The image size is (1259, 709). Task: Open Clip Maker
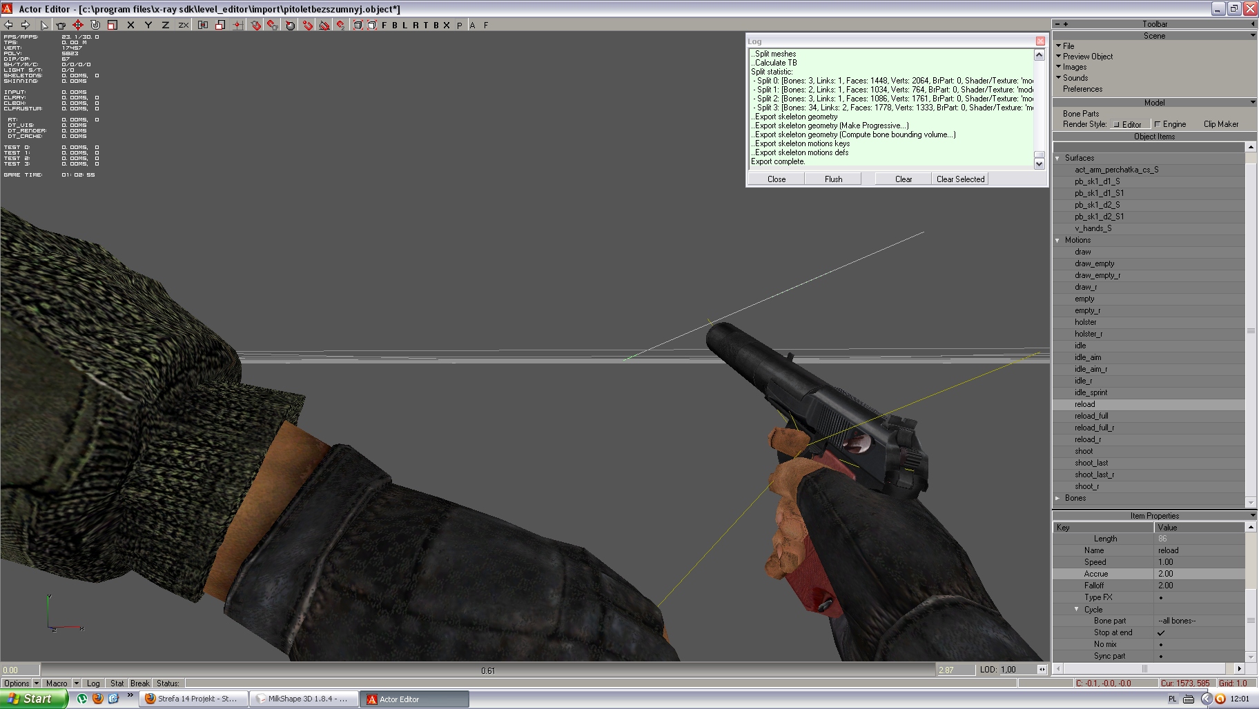(1221, 124)
